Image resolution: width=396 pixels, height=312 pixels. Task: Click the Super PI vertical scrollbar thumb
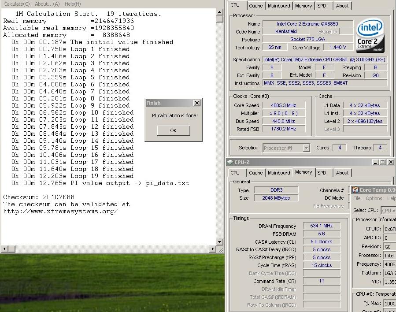(219, 19)
